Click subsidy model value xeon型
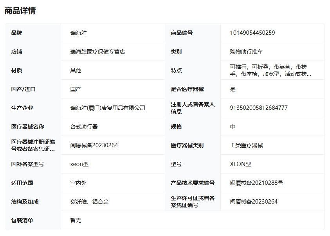330x236 pixels. 79,164
